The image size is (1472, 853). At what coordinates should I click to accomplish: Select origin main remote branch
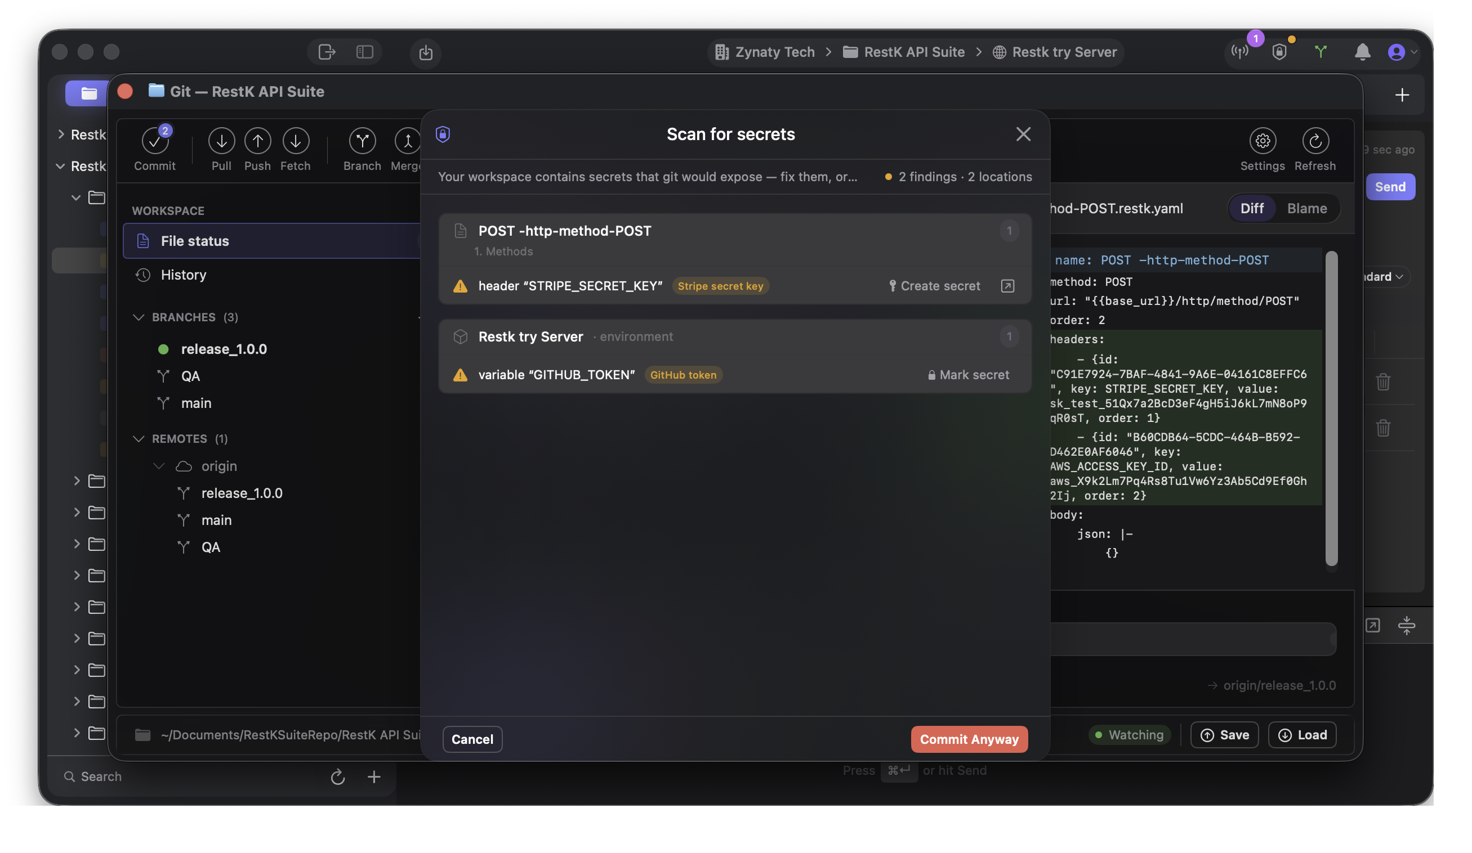point(216,520)
